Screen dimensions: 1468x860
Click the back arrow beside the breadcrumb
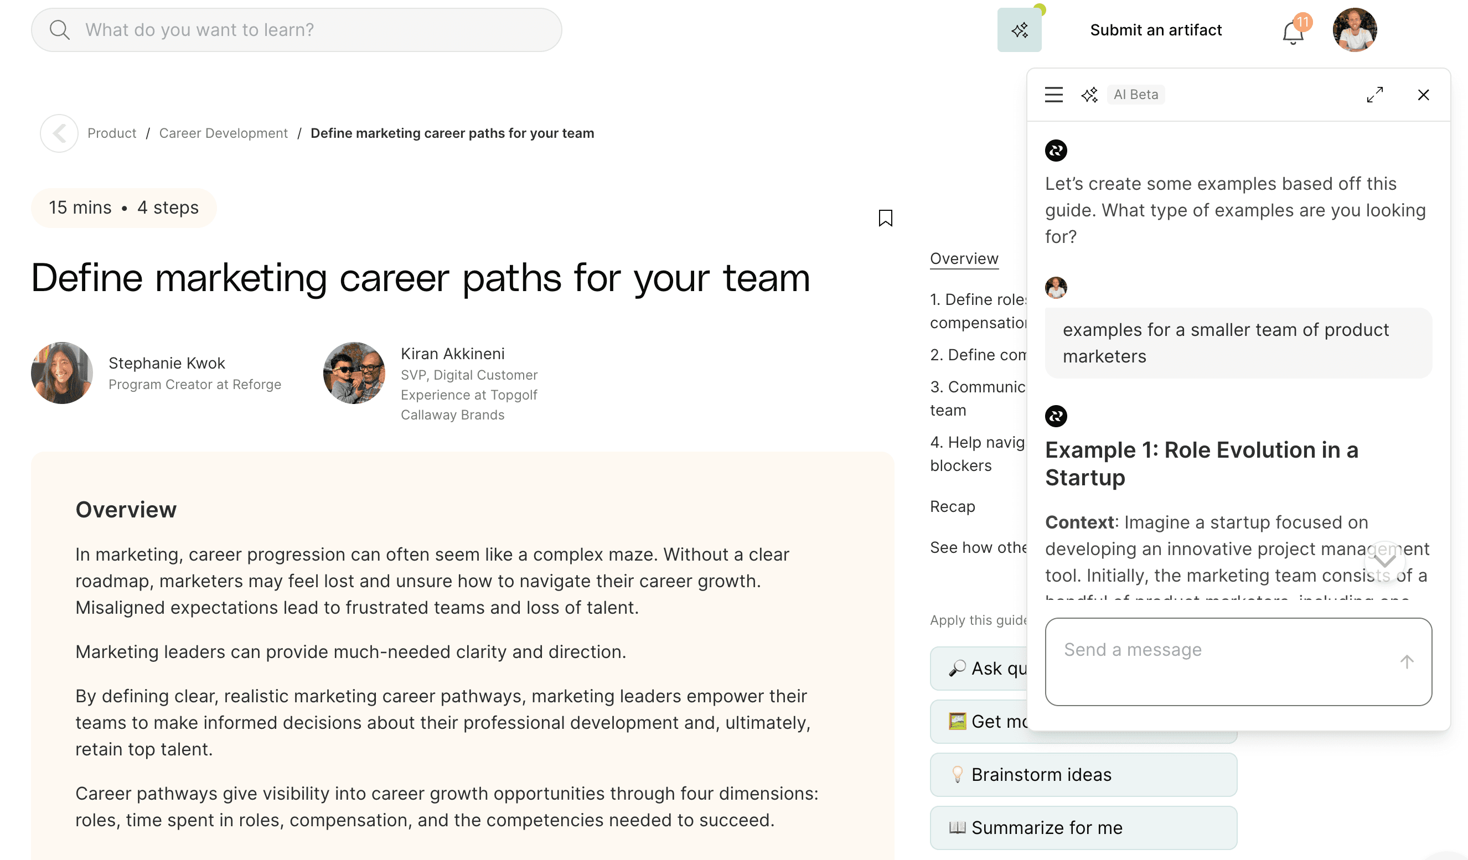point(59,133)
